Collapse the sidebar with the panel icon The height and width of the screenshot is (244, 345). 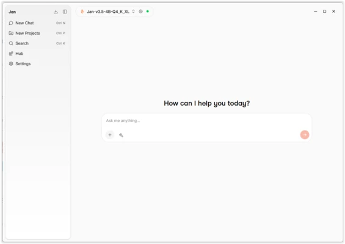[65, 12]
